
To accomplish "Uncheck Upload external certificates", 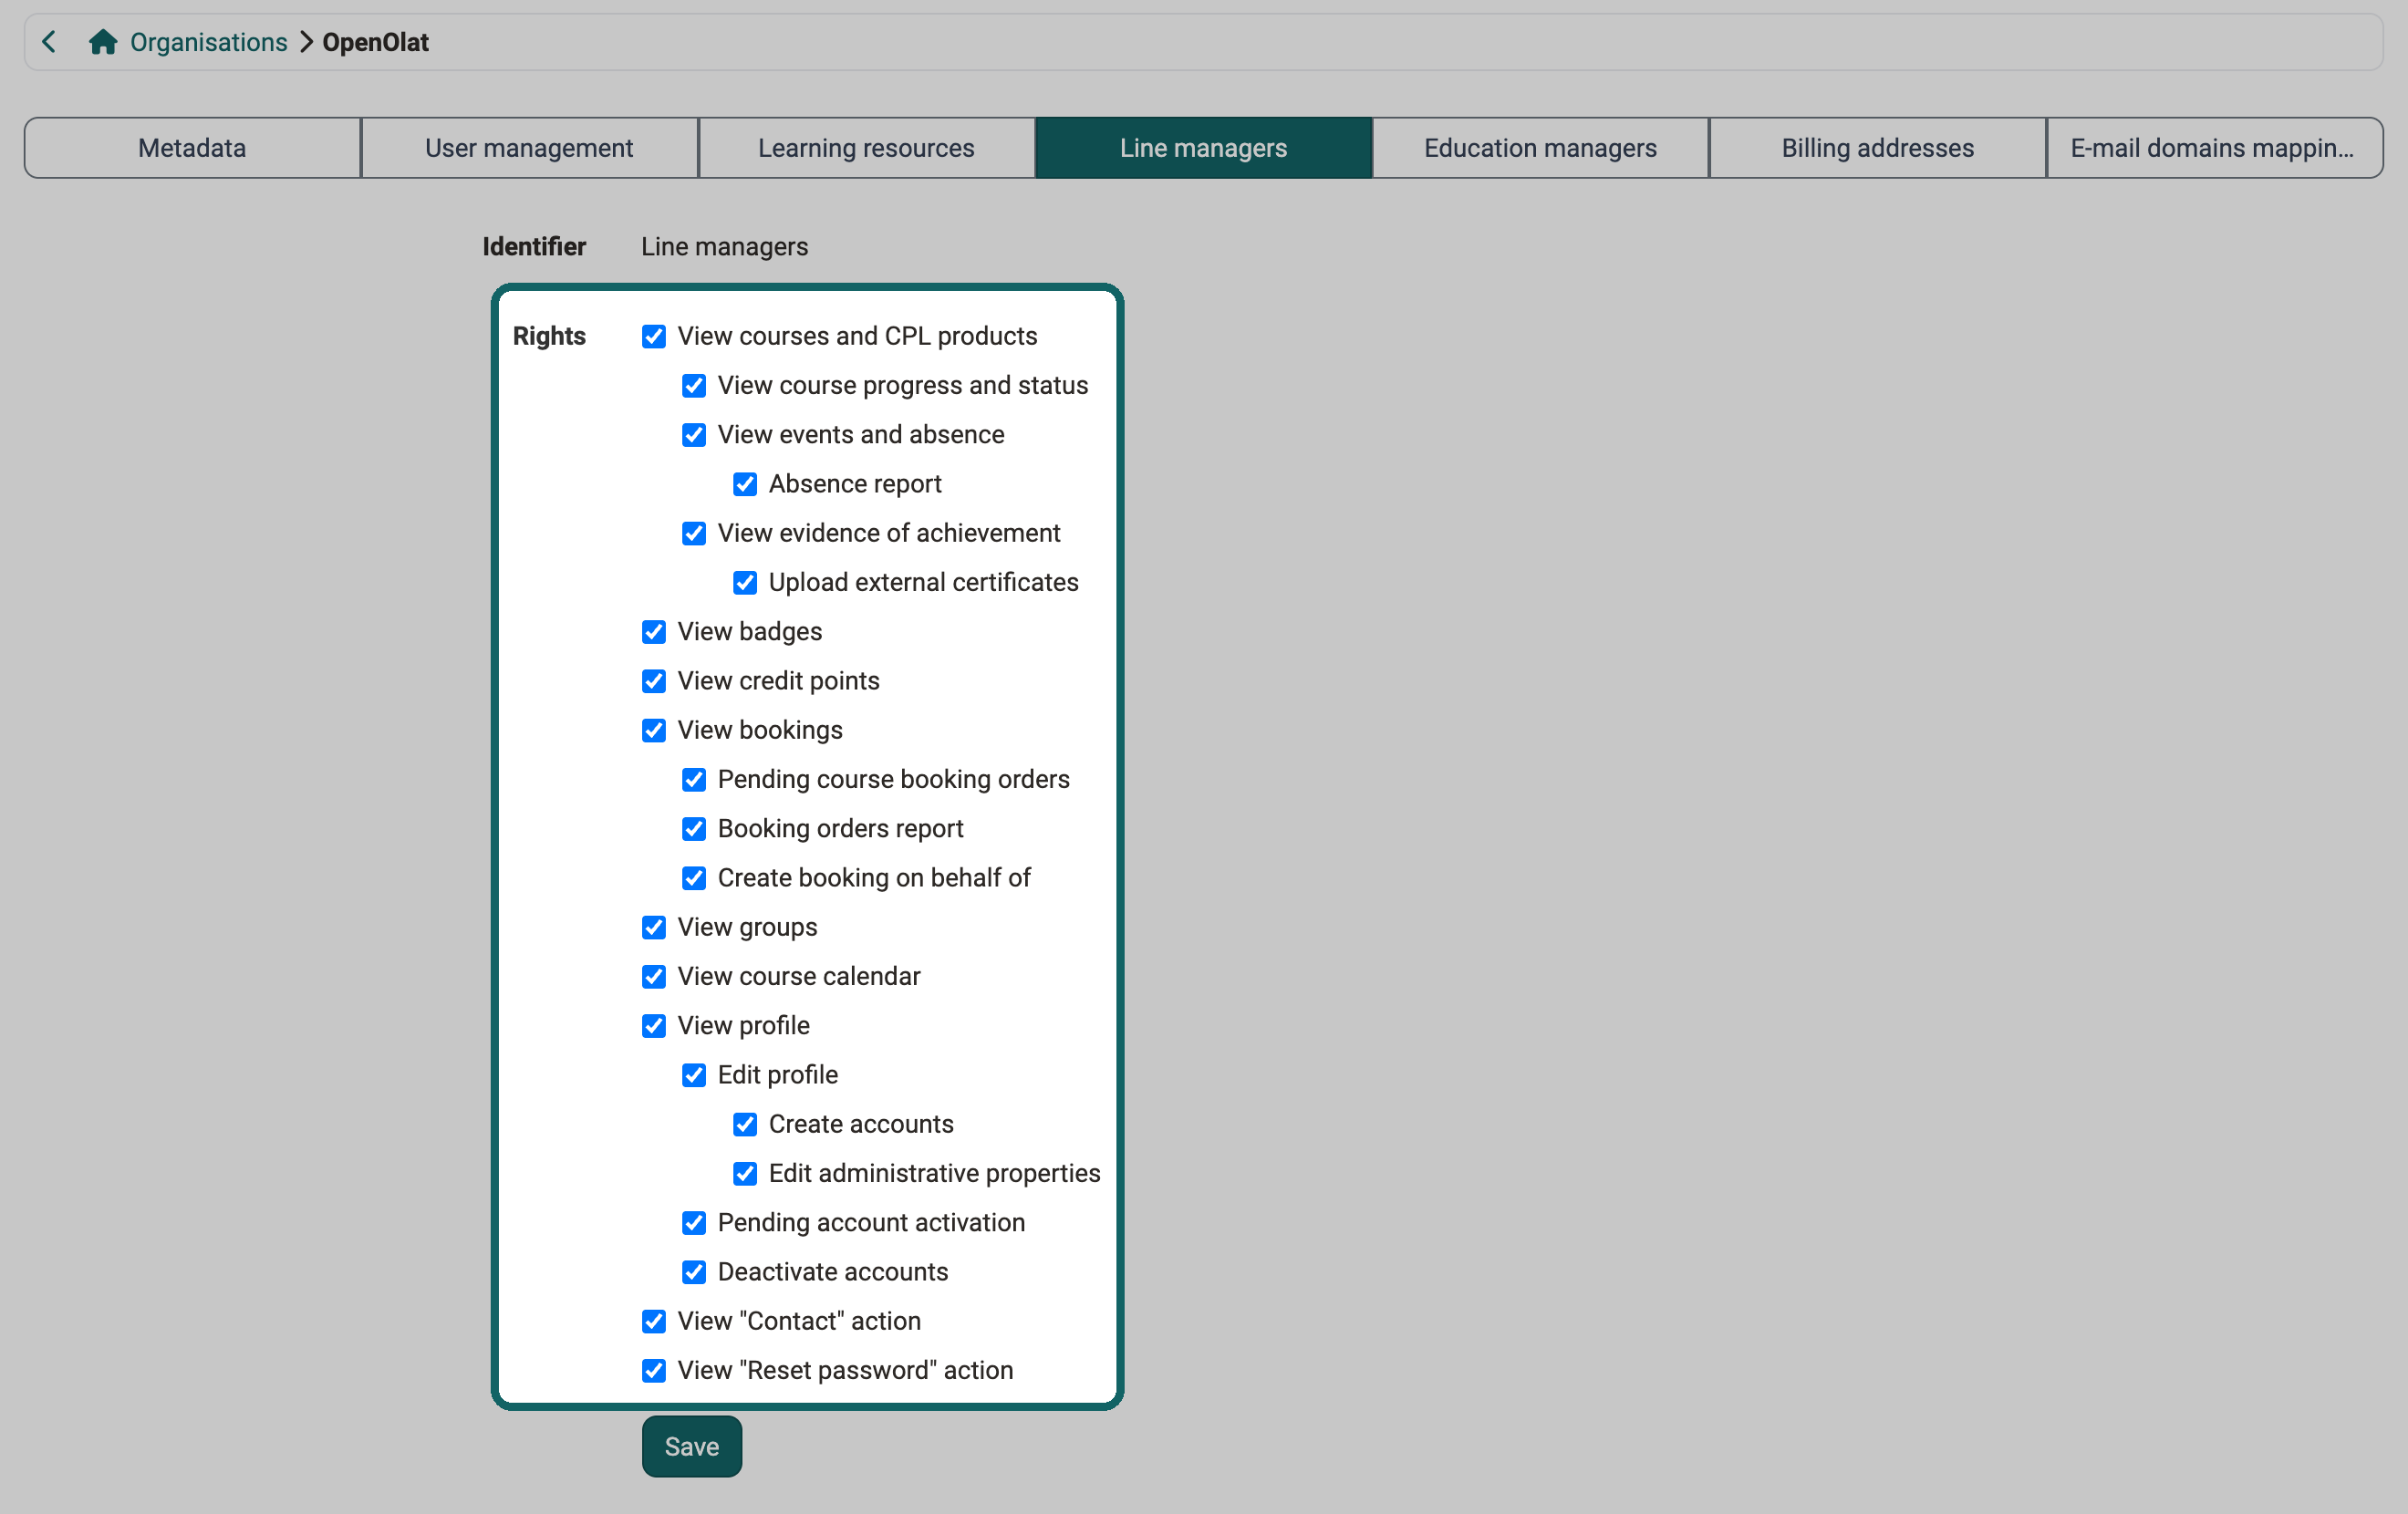I will [x=745, y=583].
